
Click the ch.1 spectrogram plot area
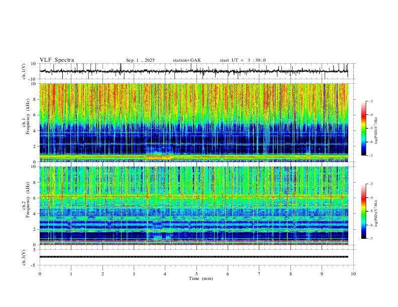point(194,122)
